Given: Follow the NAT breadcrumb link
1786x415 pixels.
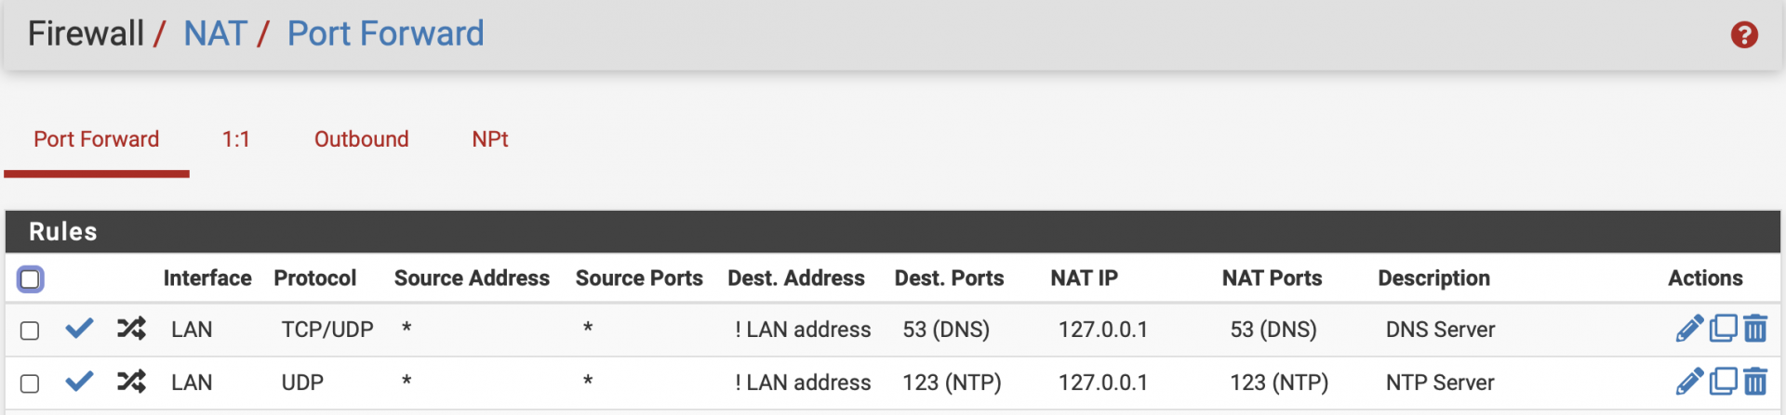Looking at the screenshot, I should point(215,34).
